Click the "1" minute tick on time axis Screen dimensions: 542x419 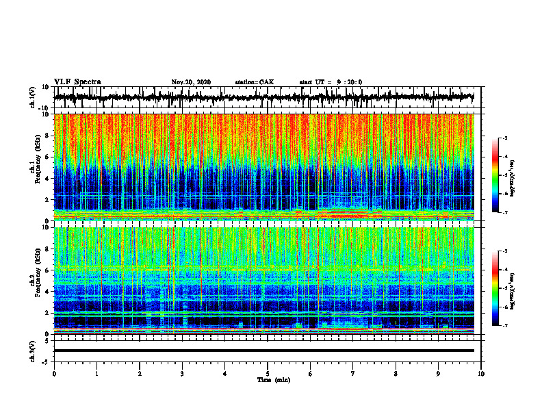96,374
